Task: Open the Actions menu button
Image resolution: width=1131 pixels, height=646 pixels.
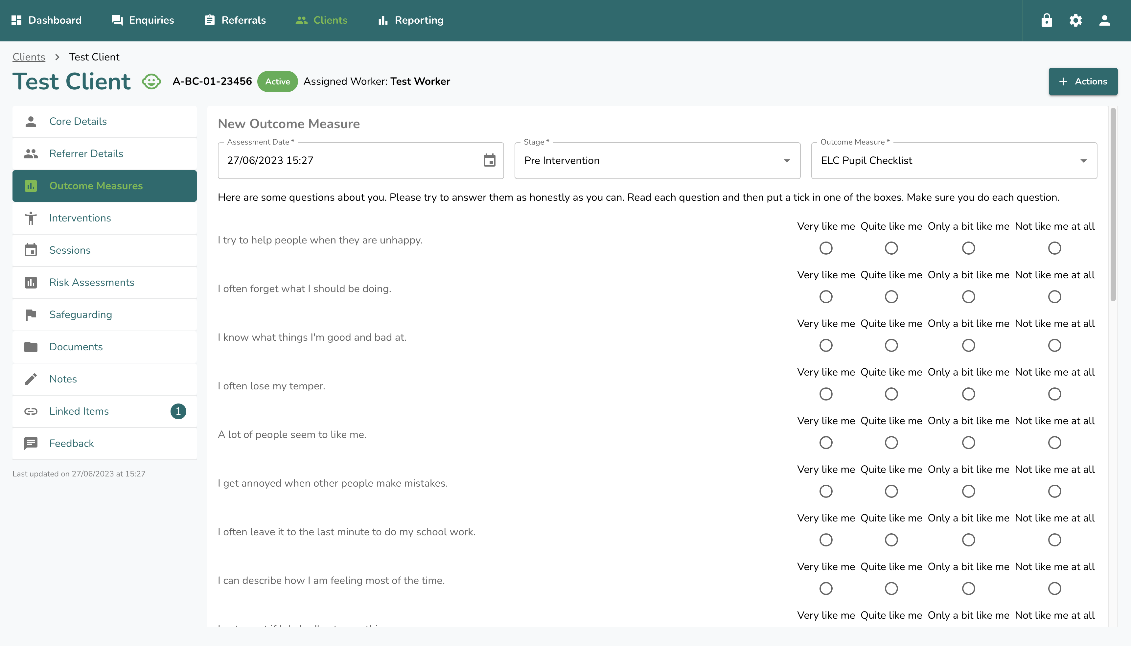Action: (x=1083, y=81)
